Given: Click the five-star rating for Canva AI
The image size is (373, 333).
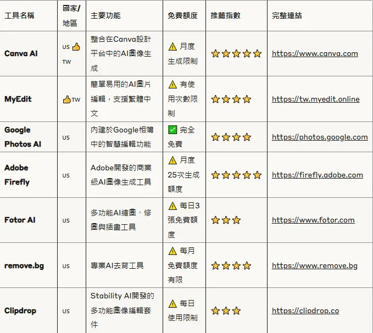Looking at the screenshot, I should click(236, 53).
